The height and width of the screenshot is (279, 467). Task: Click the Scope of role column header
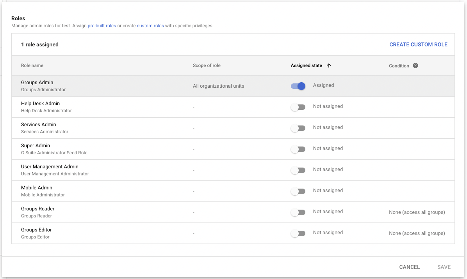[x=207, y=65]
